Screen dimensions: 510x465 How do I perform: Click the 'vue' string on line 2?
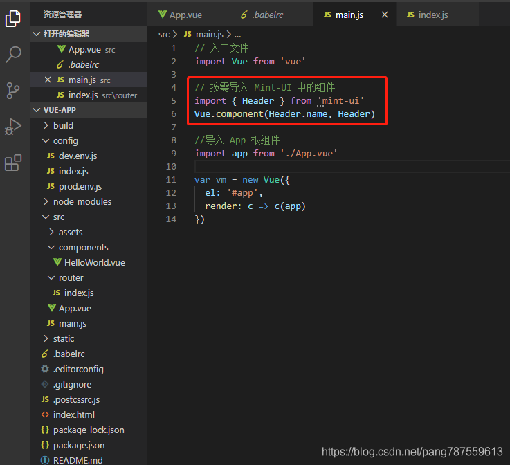(293, 62)
